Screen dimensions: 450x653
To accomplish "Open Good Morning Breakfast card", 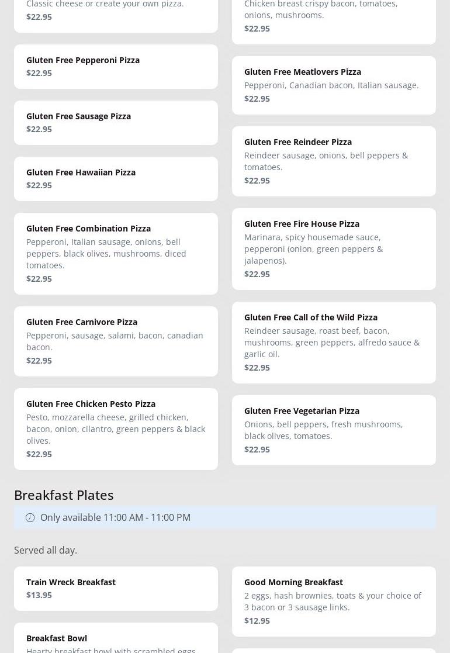I will [x=334, y=601].
